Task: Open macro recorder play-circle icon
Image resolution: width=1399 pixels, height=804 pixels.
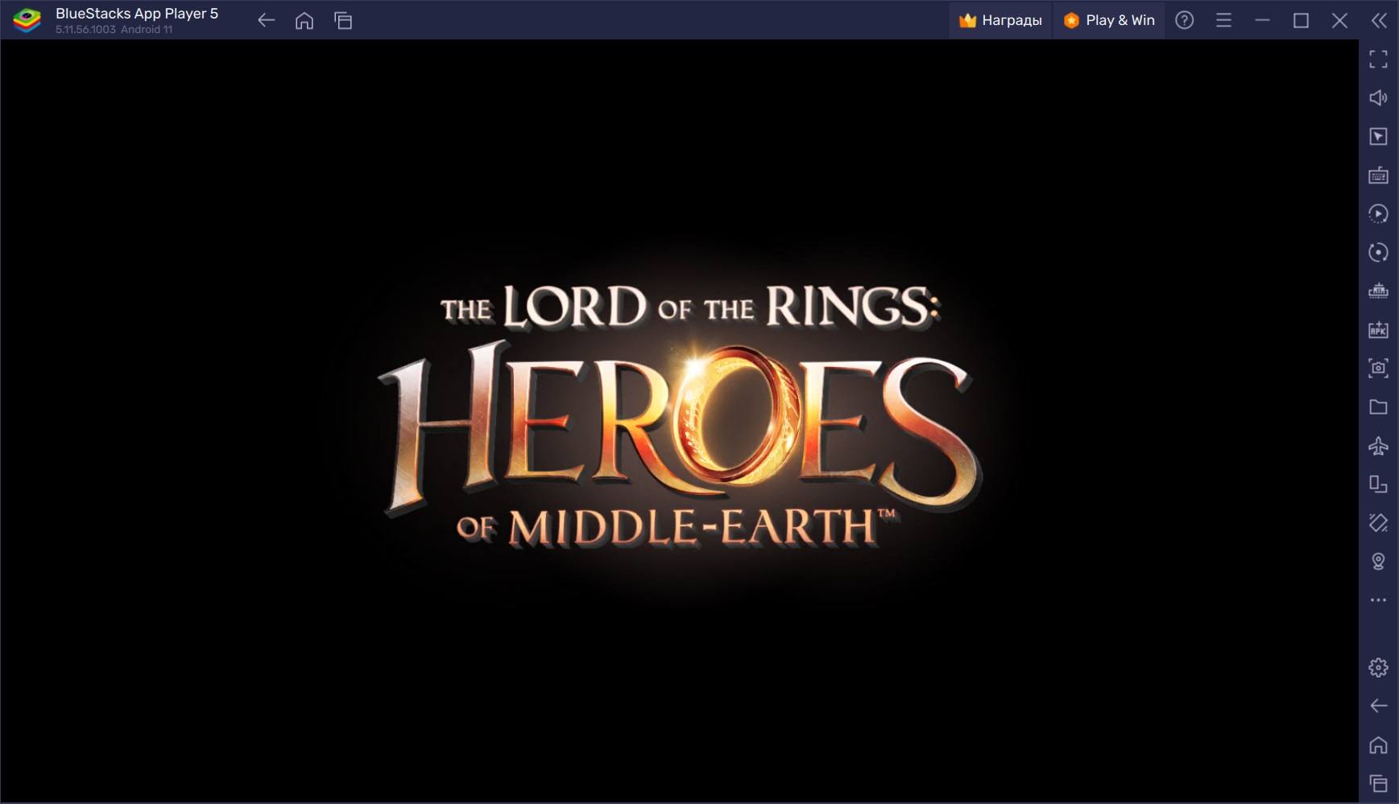Action: pyautogui.click(x=1378, y=213)
